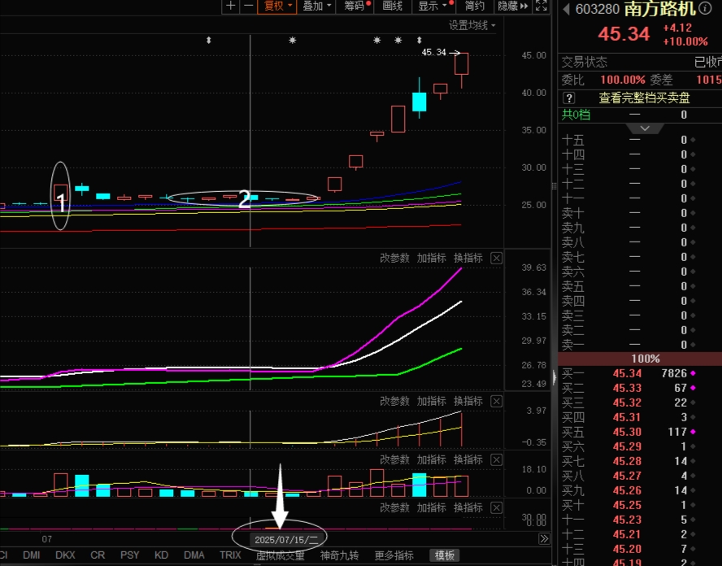
Task: Open the 复权 adjustment dropdown
Action: (277, 6)
